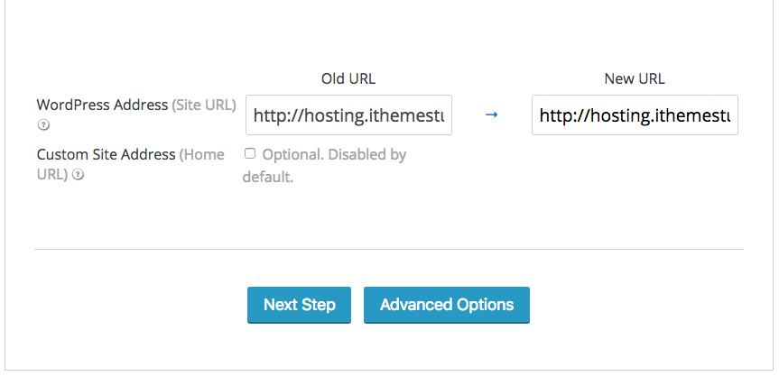The image size is (779, 376).
Task: Open help tooltip for WordPress Address
Action: (43, 125)
